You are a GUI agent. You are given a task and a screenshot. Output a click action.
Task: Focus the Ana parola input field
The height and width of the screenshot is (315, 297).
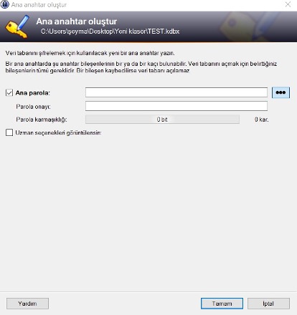[176, 92]
